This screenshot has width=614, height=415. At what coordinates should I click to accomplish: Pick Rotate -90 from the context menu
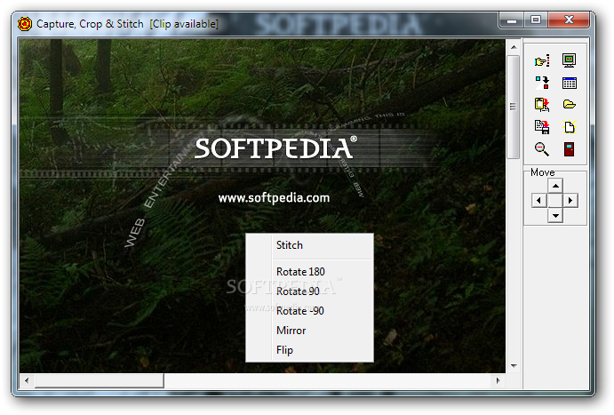(x=310, y=311)
